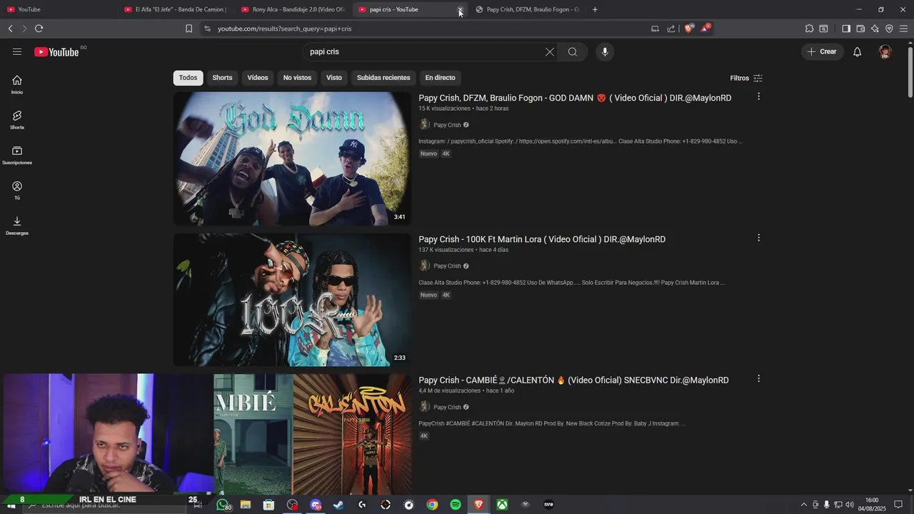This screenshot has width=914, height=514.
Task: Open a new browser tab
Action: pyautogui.click(x=595, y=9)
